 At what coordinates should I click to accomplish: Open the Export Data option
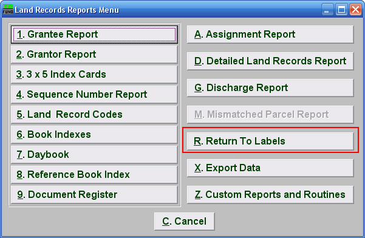click(270, 168)
